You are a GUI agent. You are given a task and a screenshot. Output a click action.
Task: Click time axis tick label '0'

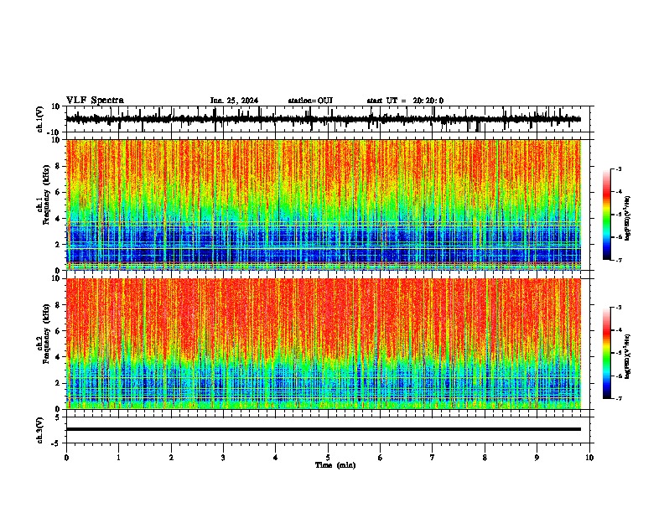(66, 458)
